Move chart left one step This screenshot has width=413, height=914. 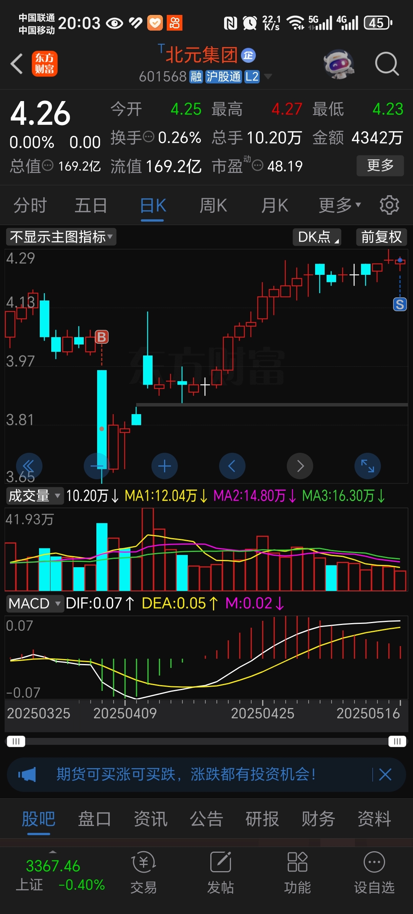[x=232, y=466]
